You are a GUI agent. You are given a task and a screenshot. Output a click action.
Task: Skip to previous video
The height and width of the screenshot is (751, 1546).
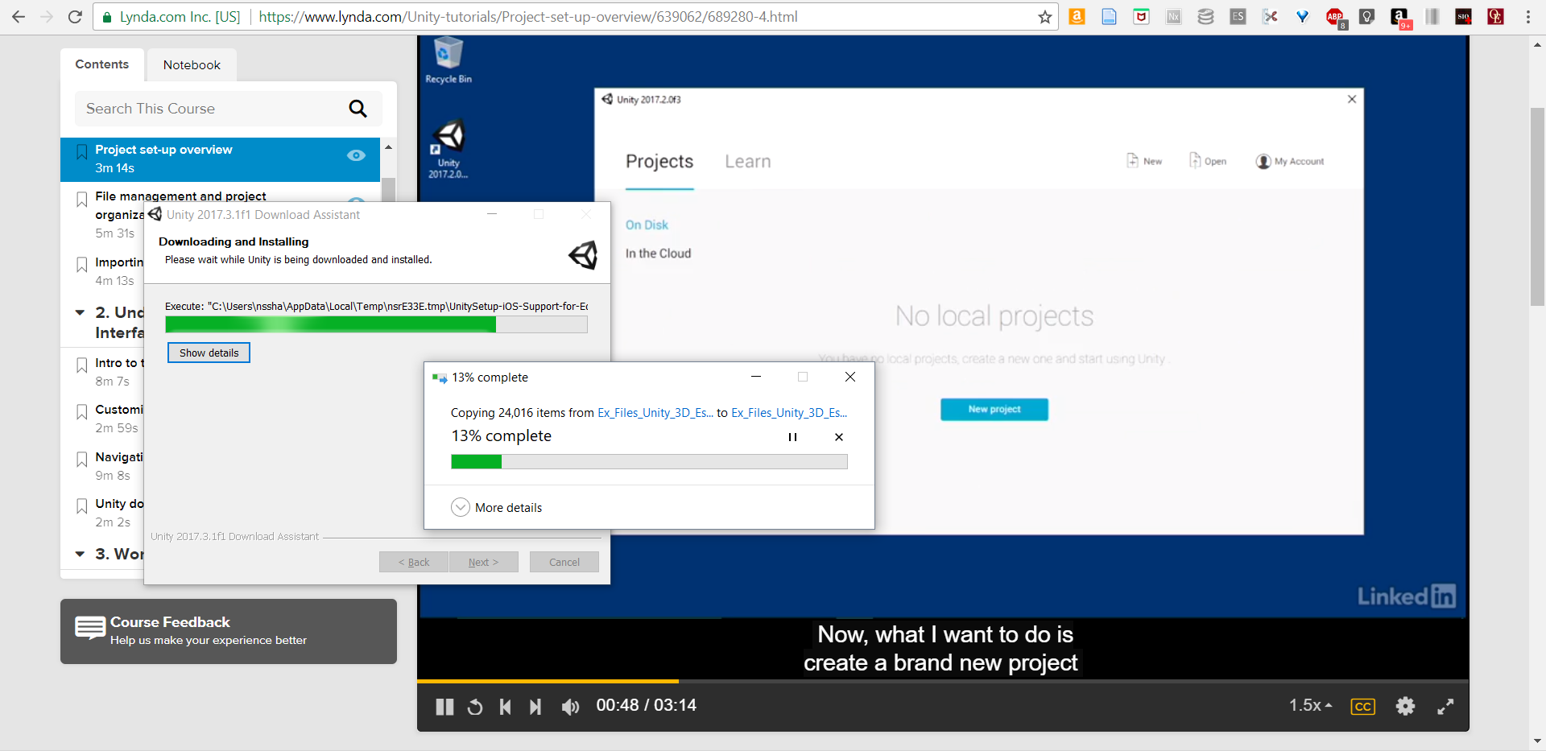[505, 707]
